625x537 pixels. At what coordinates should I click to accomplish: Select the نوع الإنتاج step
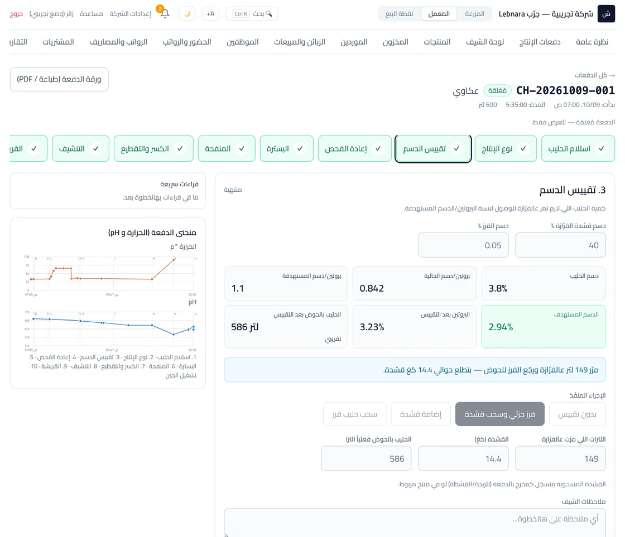506,148
